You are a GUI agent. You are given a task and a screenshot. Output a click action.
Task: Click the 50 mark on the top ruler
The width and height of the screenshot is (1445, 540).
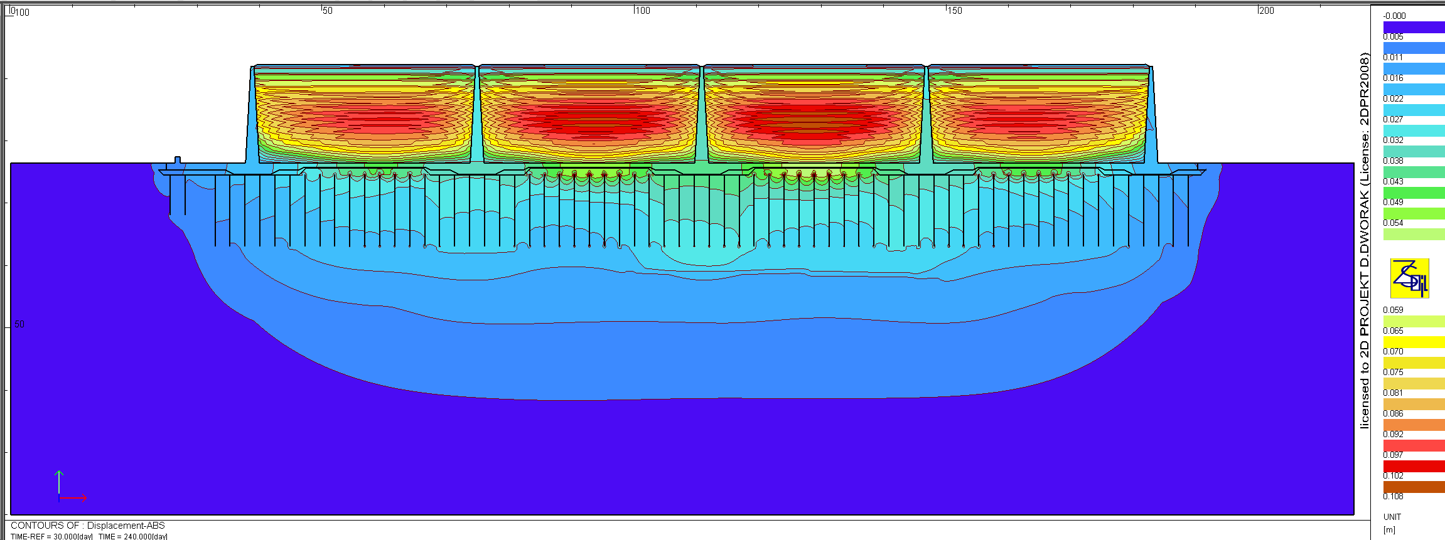pyautogui.click(x=327, y=11)
